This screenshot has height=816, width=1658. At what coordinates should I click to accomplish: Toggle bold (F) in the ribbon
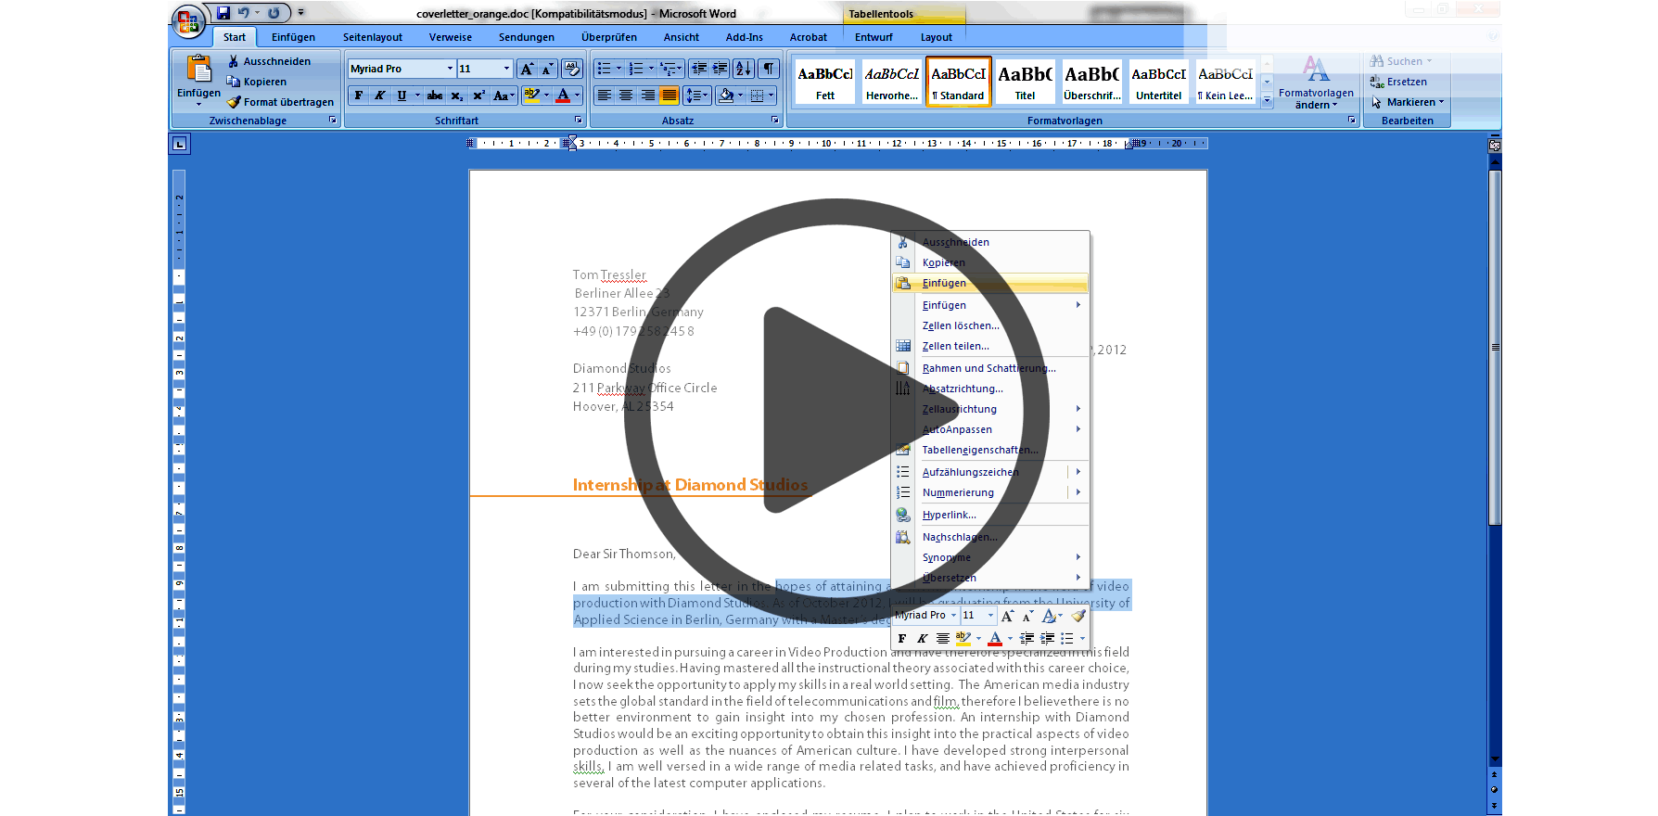[359, 96]
